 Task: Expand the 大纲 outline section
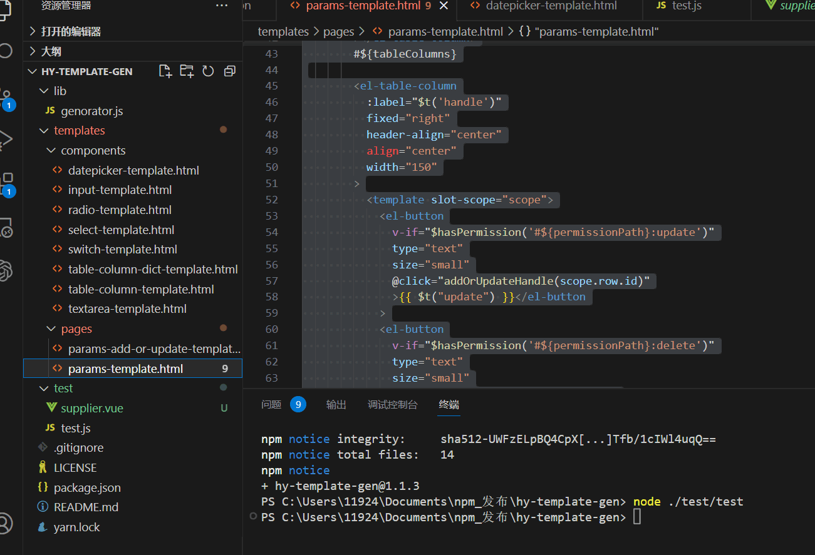tap(132, 51)
